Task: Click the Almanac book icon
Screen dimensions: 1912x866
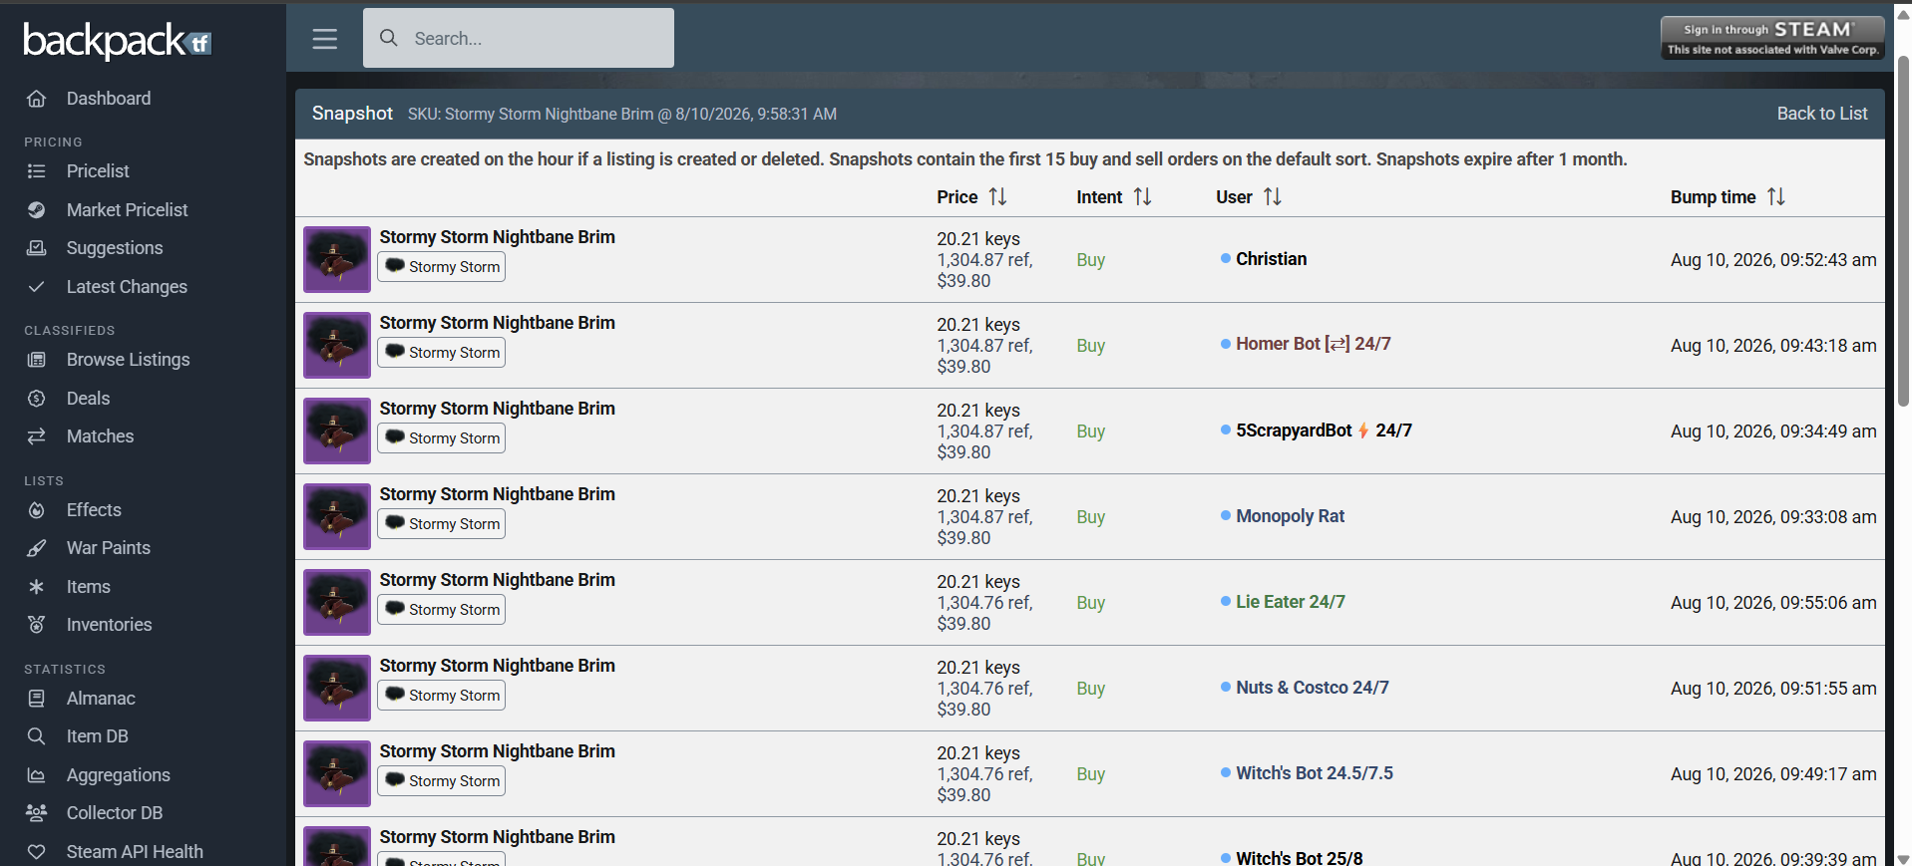Action: pyautogui.click(x=37, y=699)
